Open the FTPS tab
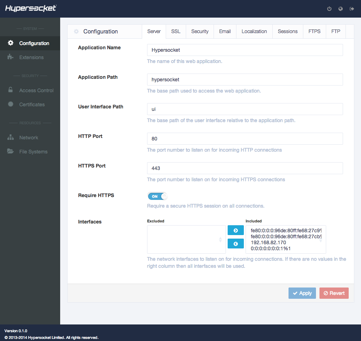 (314, 31)
